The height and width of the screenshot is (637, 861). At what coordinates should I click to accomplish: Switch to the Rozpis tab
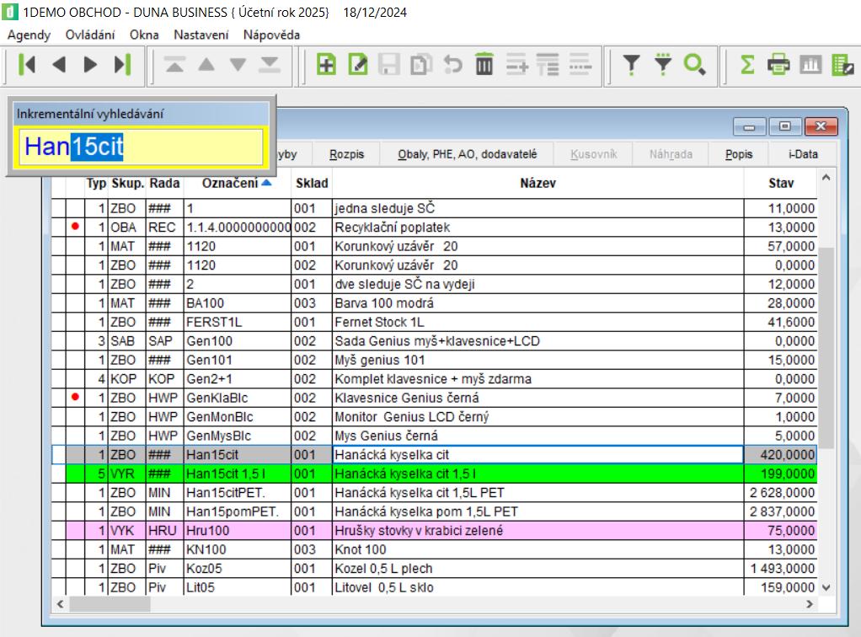coord(346,154)
